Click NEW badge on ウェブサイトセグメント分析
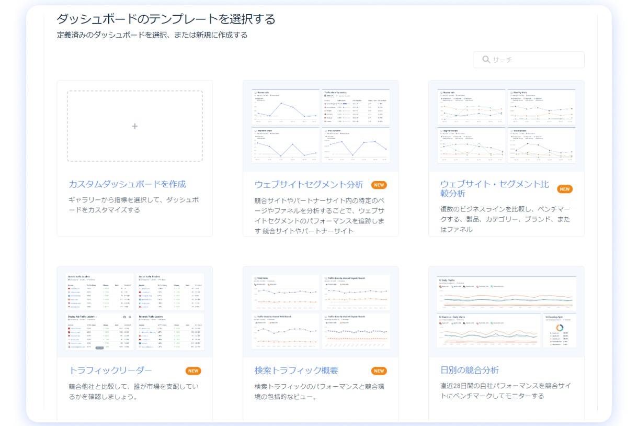 pyautogui.click(x=379, y=185)
